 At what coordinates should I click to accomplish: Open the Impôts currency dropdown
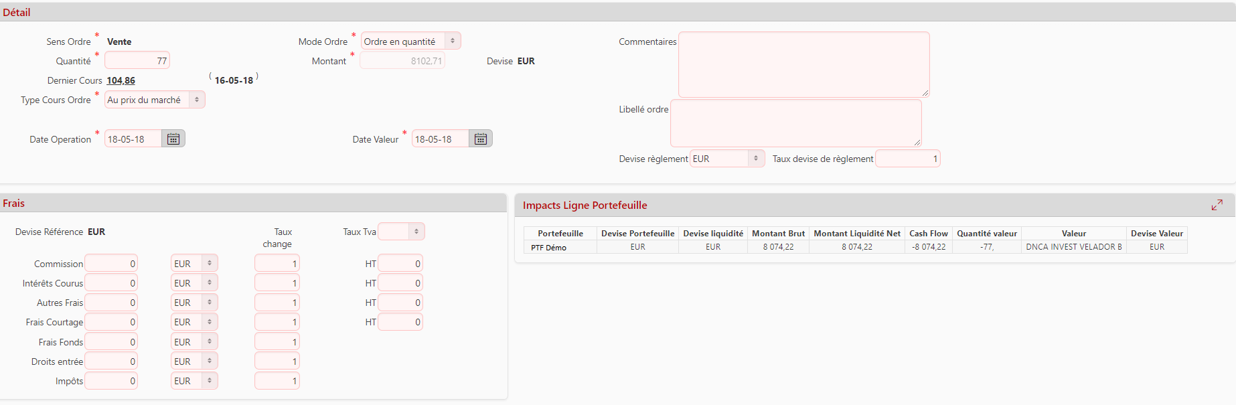click(194, 381)
